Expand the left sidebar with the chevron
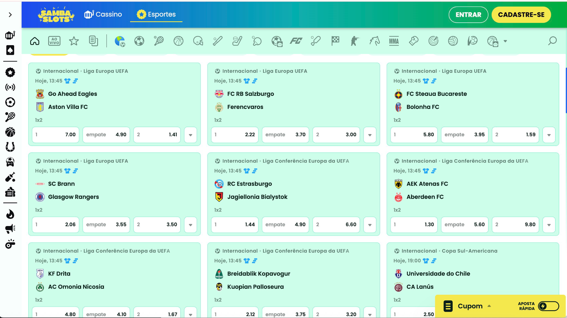 click(10, 15)
